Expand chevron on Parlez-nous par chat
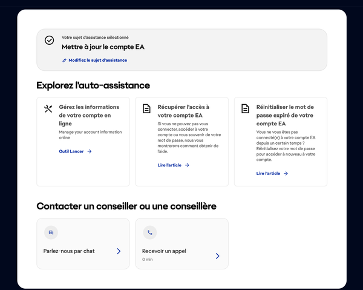363x290 pixels. tap(119, 251)
